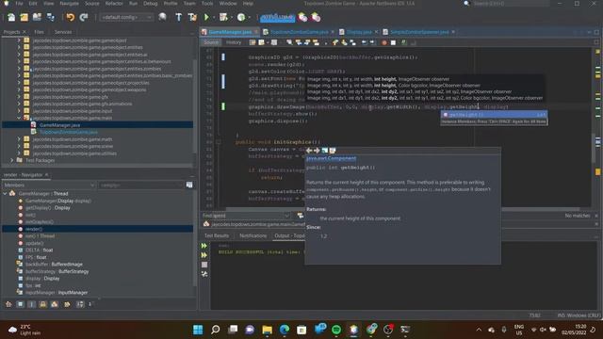The width and height of the screenshot is (603, 339).
Task: Click the second Re-run with options icon in Output
Action: [204, 255]
